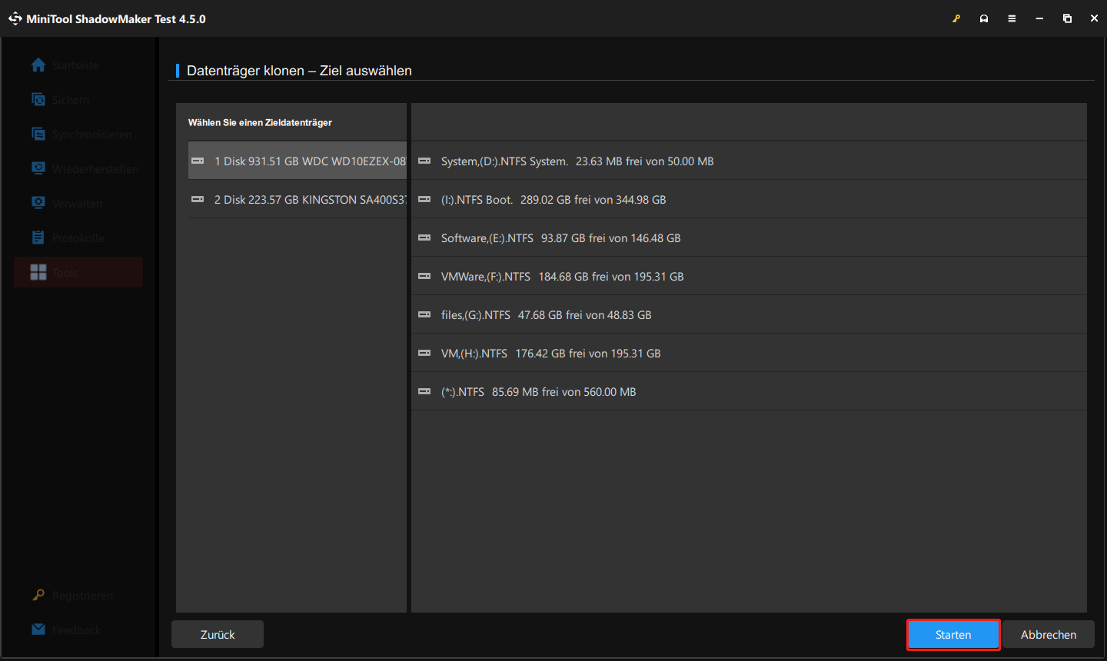Click the Feedback envelope icon
1107x661 pixels.
[38, 629]
